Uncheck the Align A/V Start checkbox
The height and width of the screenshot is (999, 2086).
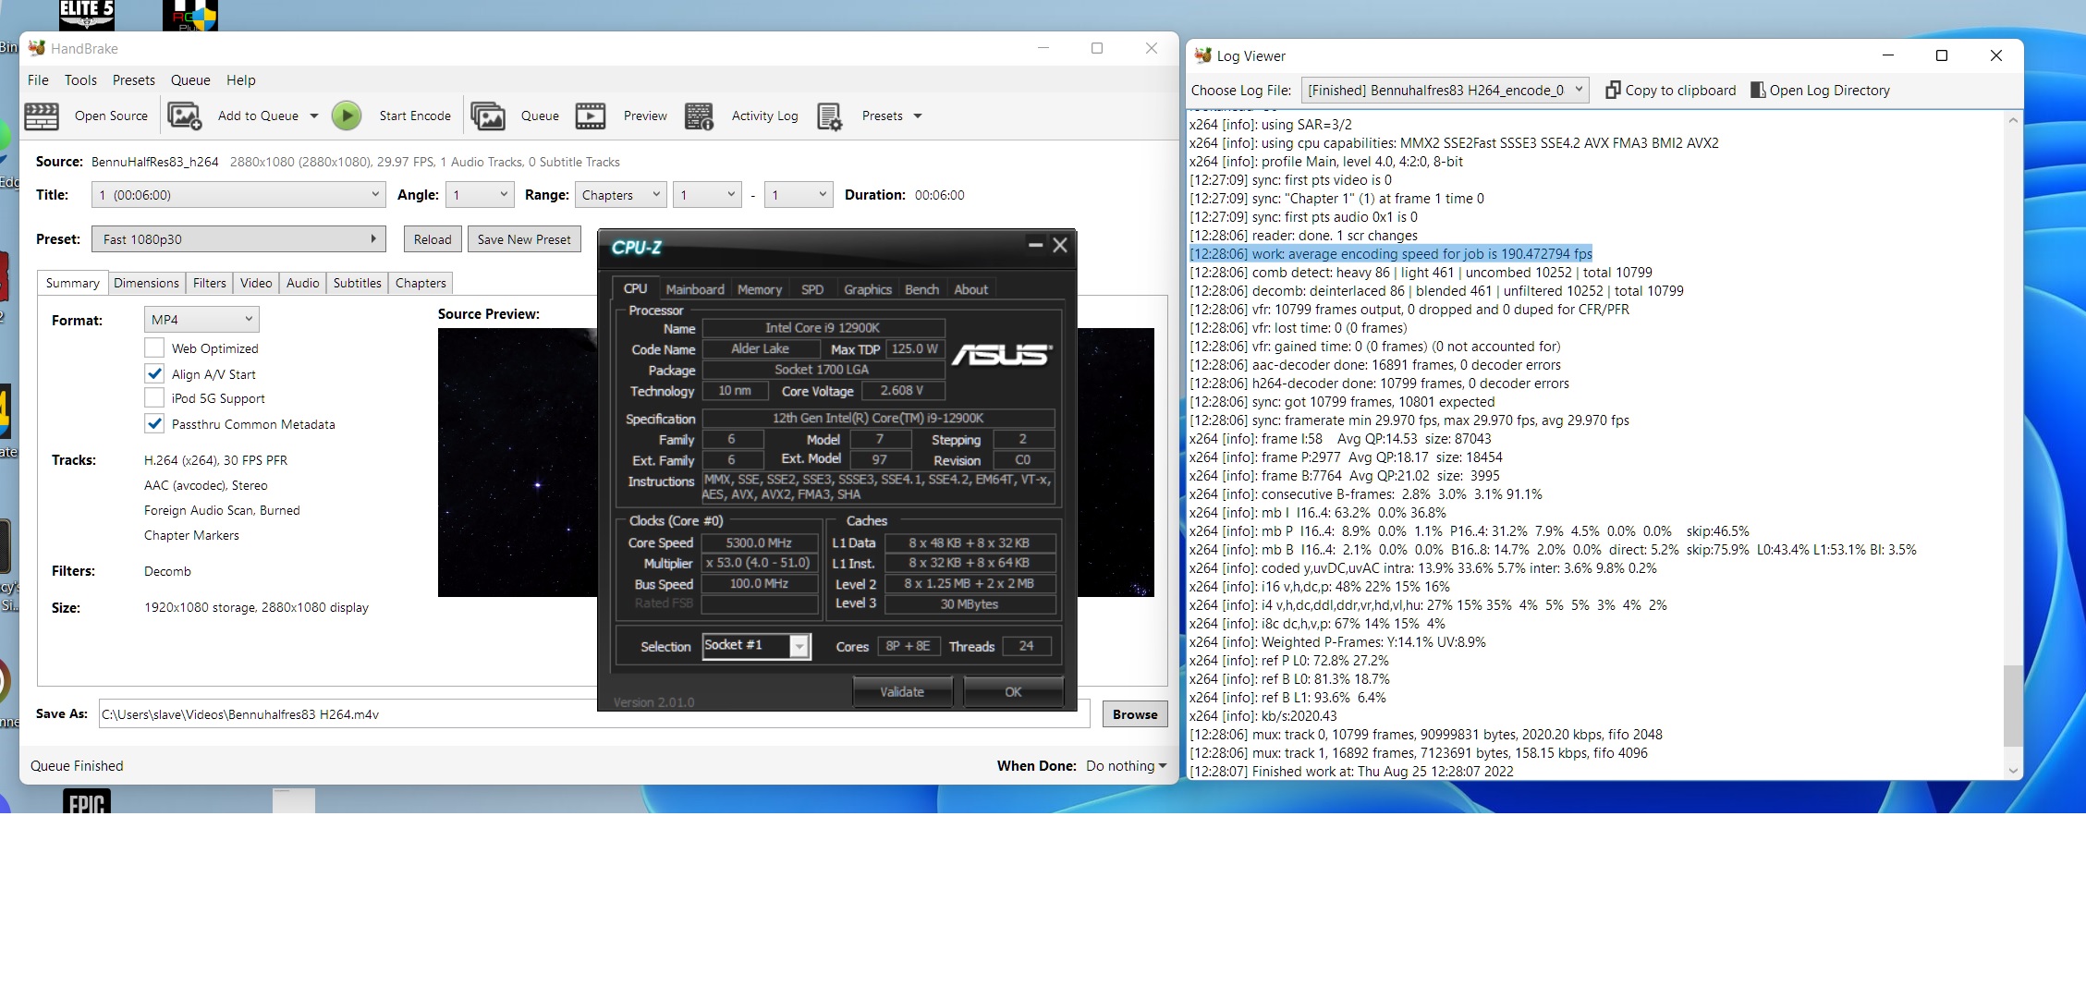[154, 374]
